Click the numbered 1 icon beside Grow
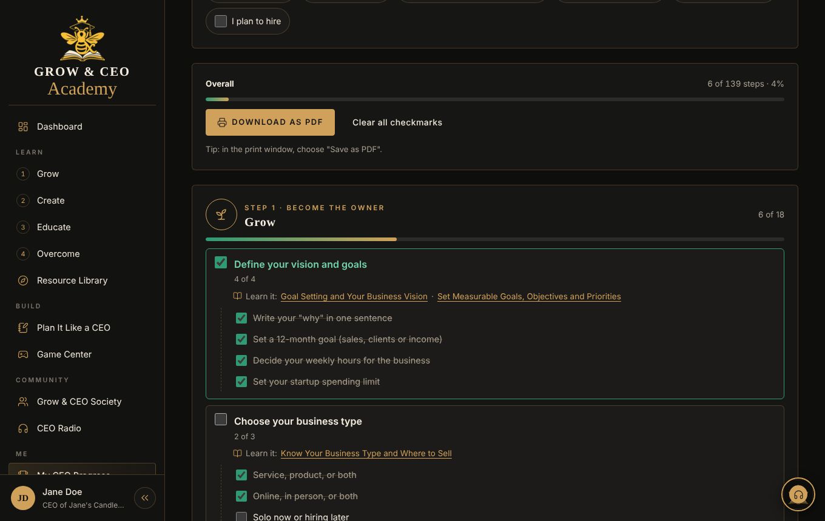The height and width of the screenshot is (521, 825). [23, 174]
